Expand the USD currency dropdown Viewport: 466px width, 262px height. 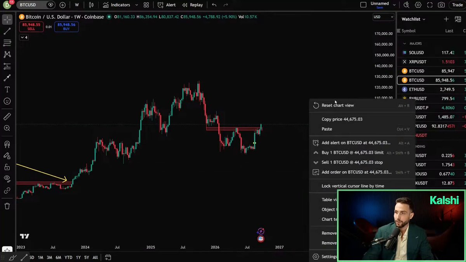(383, 17)
